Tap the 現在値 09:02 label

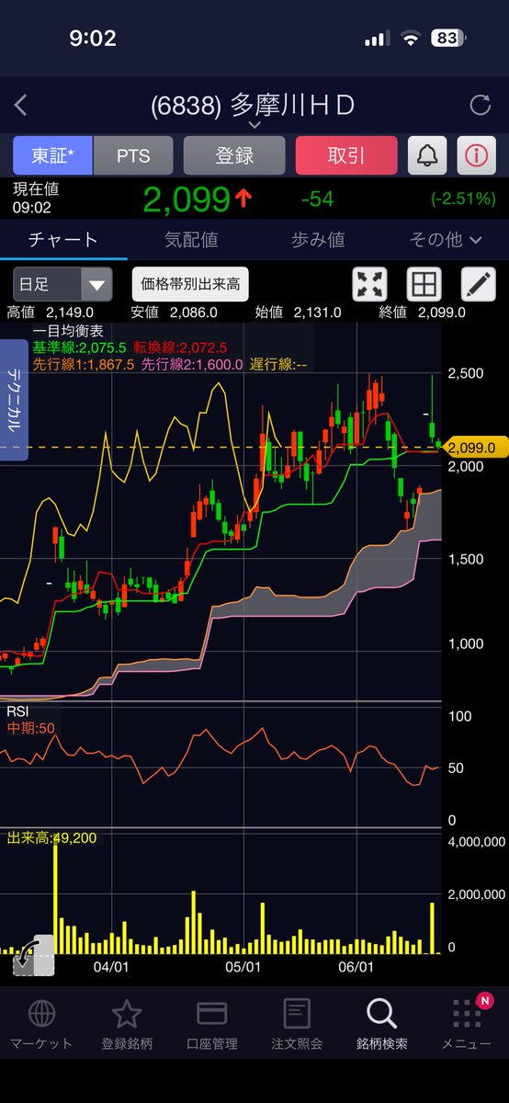coord(36,199)
